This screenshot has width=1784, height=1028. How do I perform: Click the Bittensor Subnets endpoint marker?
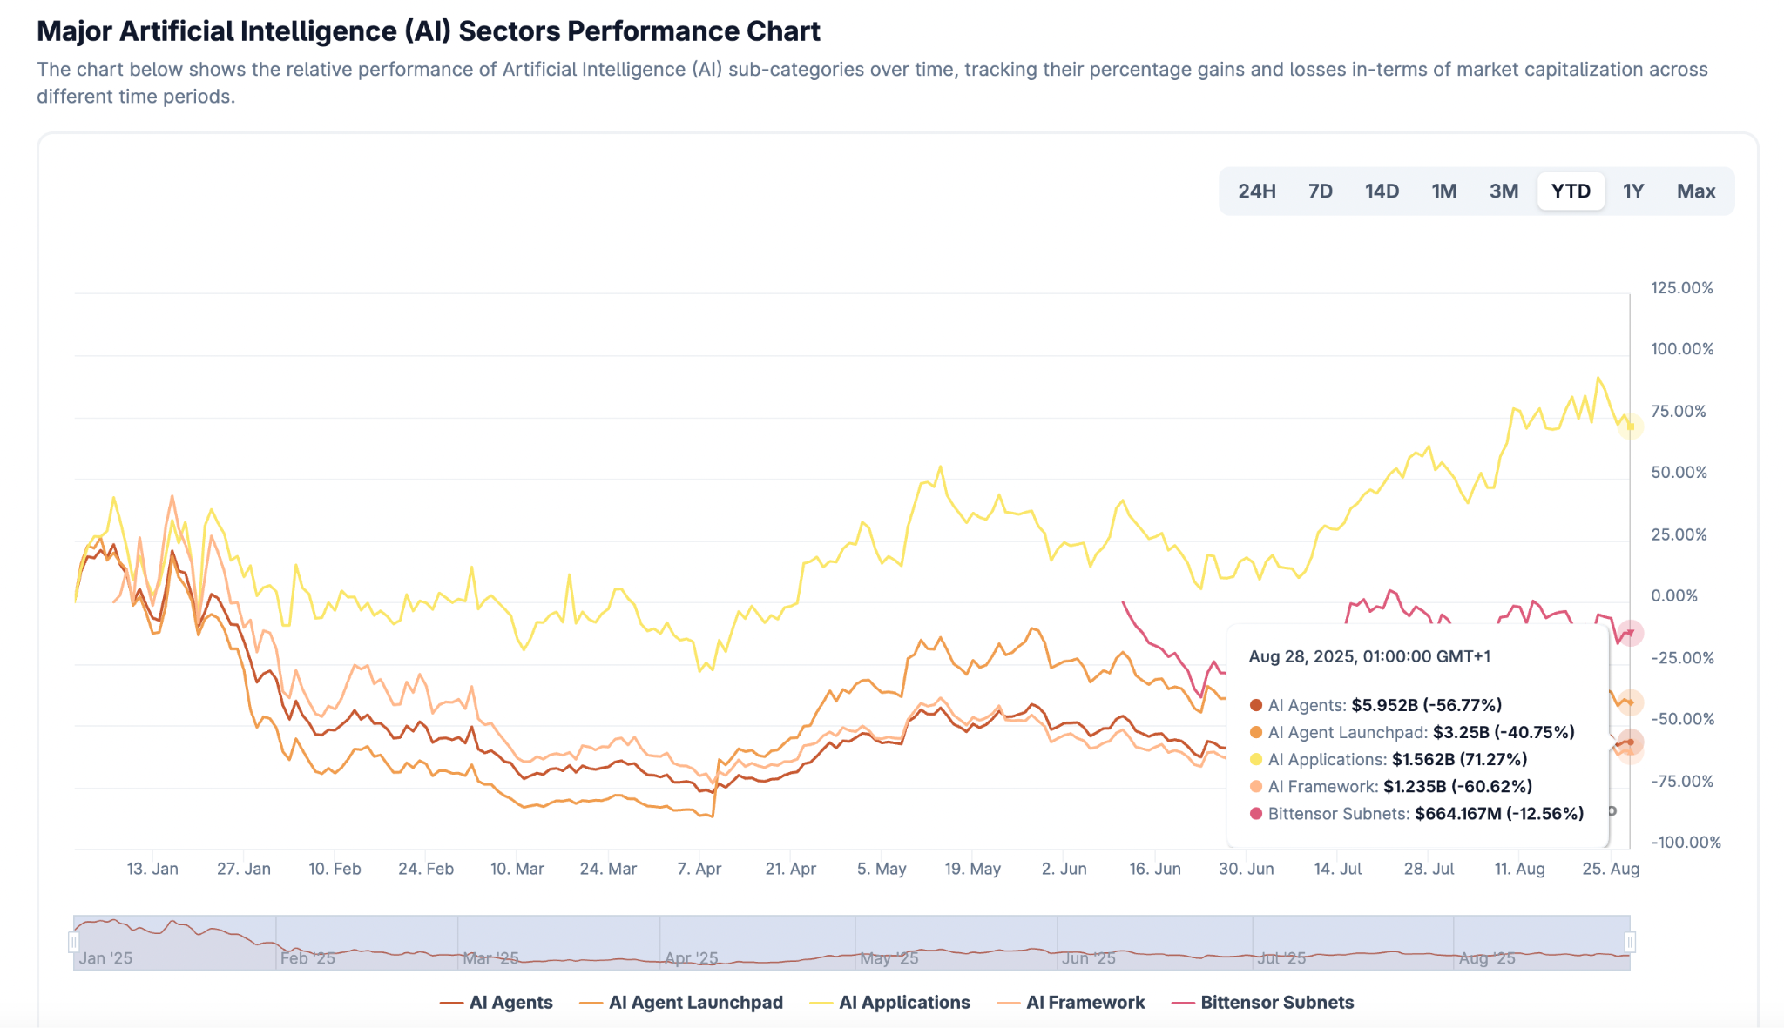(x=1631, y=633)
